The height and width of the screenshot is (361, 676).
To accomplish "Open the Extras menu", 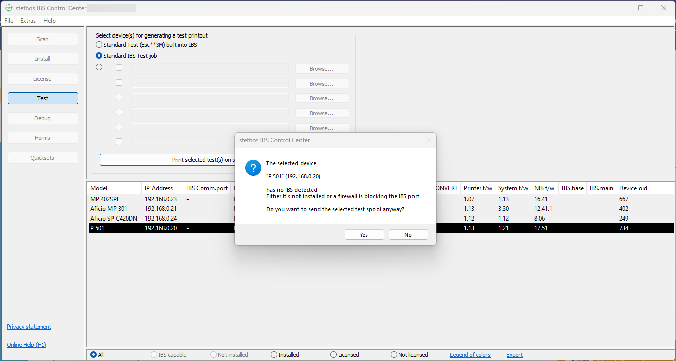I will [28, 21].
